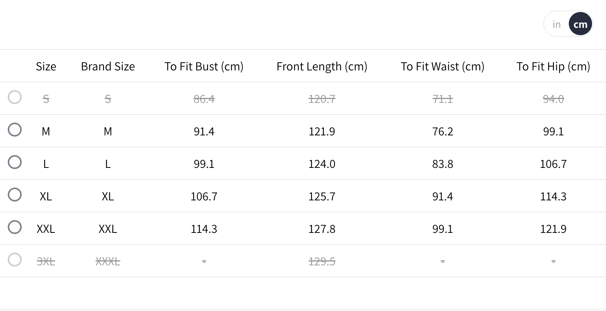Select the XL size radio button
Screen dimensions: 606x311
click(x=15, y=195)
